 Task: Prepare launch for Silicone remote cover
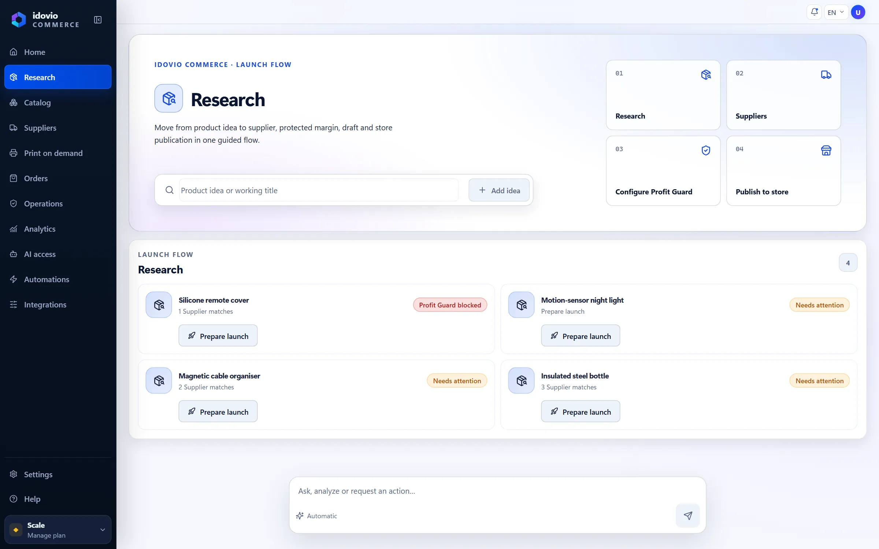[218, 336]
